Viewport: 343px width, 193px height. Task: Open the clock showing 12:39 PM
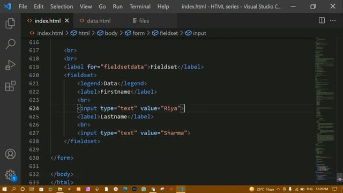pos(322,189)
